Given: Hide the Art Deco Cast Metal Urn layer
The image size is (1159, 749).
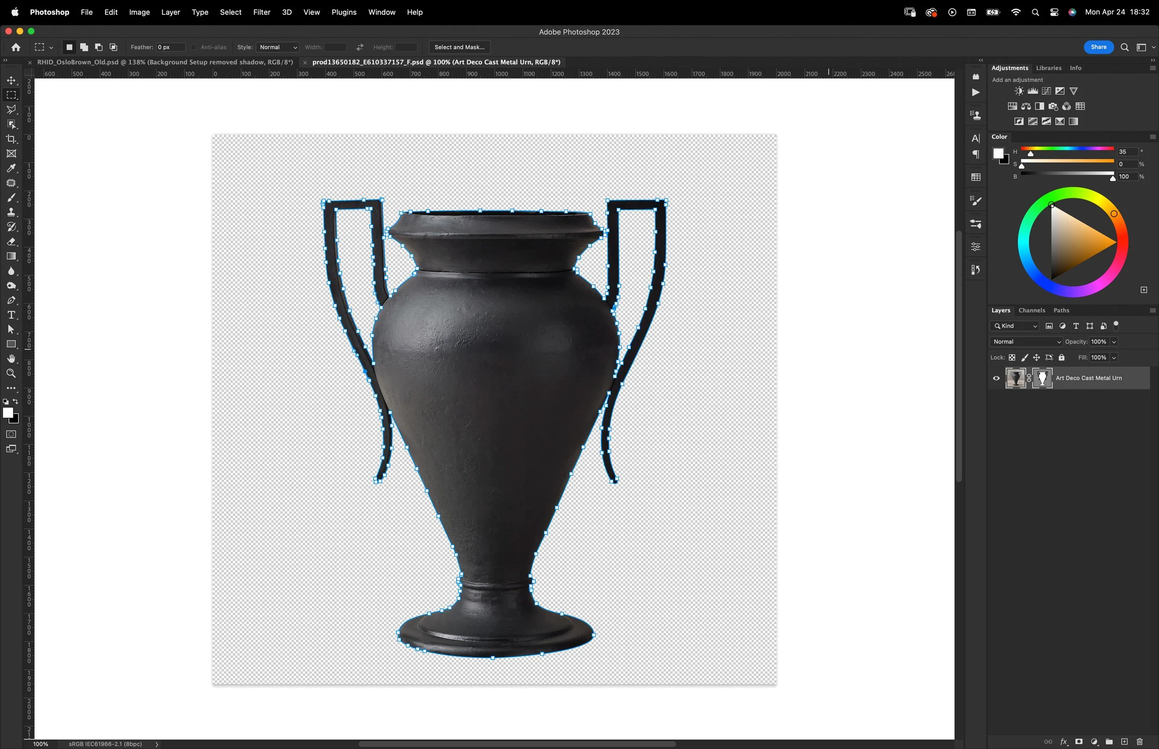Looking at the screenshot, I should pyautogui.click(x=996, y=378).
